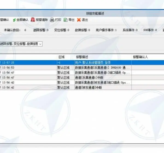Screen dimensions: 164x153
Task: Select the 通道[采集通道1]中断 alarm row
Action: pos(82,78)
